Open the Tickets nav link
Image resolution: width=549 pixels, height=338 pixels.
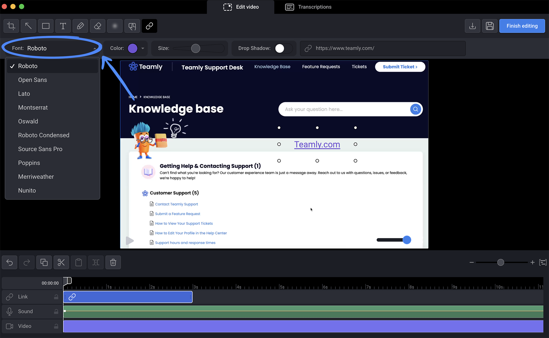[x=359, y=67]
